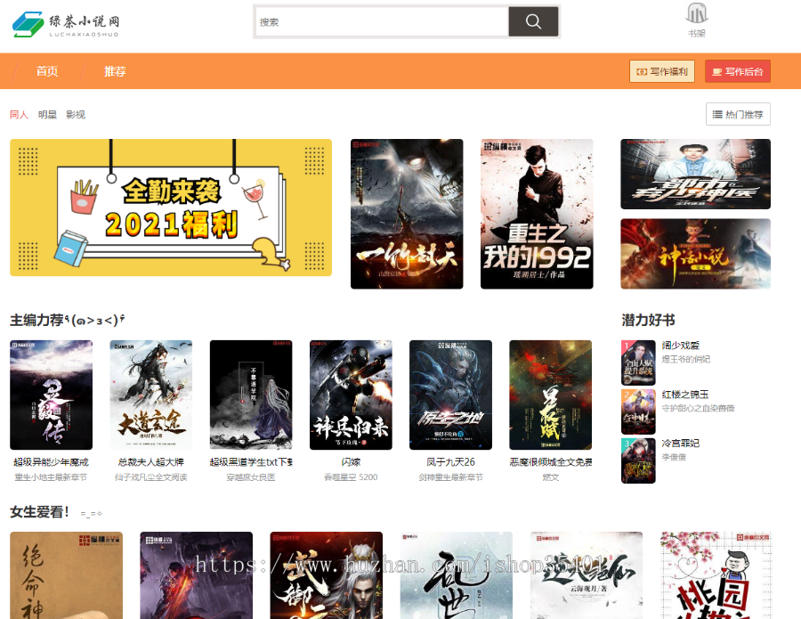Click author text 剑神重生最新章节

tap(450, 477)
